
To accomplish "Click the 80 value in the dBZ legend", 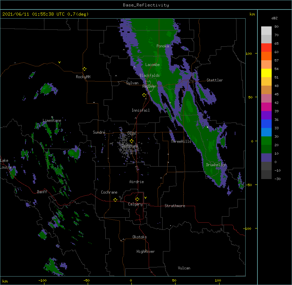I will pyautogui.click(x=276, y=27).
